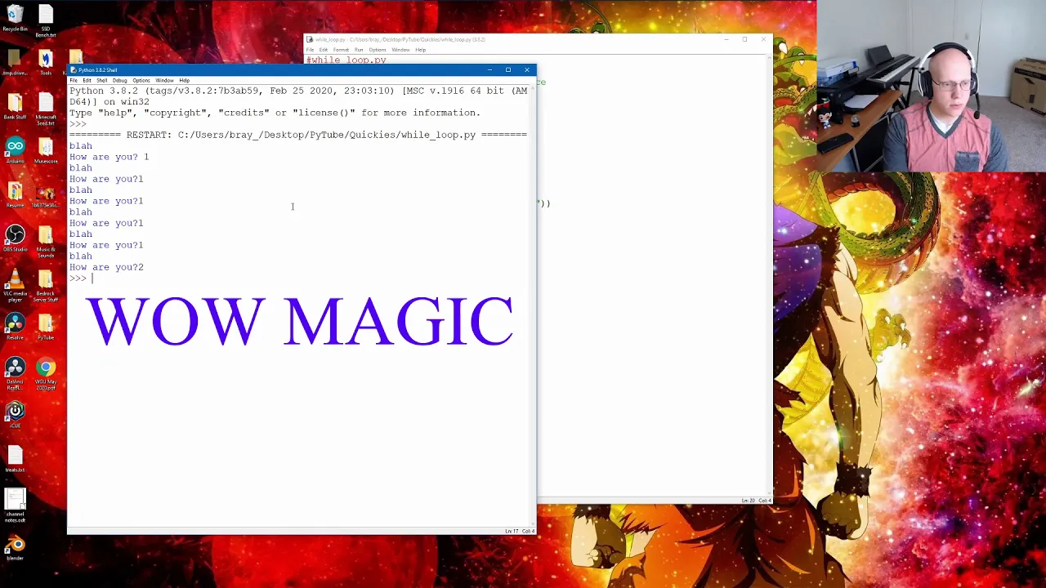This screenshot has width=1046, height=588.
Task: Click the shell status bar Ln/Col indicator
Action: tap(519, 532)
